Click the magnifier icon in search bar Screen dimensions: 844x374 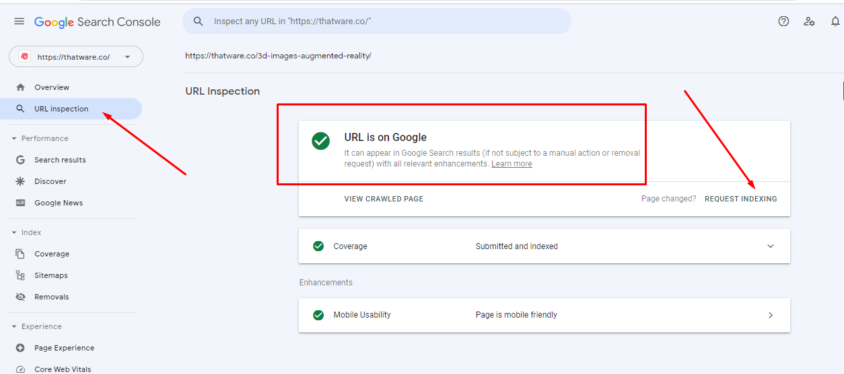click(199, 21)
